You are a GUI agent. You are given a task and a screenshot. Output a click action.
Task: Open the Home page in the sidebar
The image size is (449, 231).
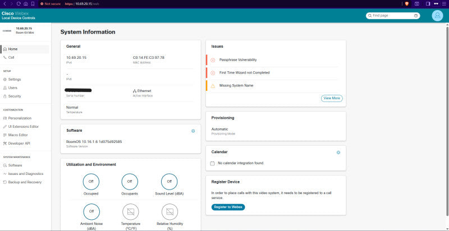pyautogui.click(x=25, y=49)
